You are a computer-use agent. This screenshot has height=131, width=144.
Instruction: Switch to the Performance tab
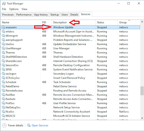pos(24,15)
